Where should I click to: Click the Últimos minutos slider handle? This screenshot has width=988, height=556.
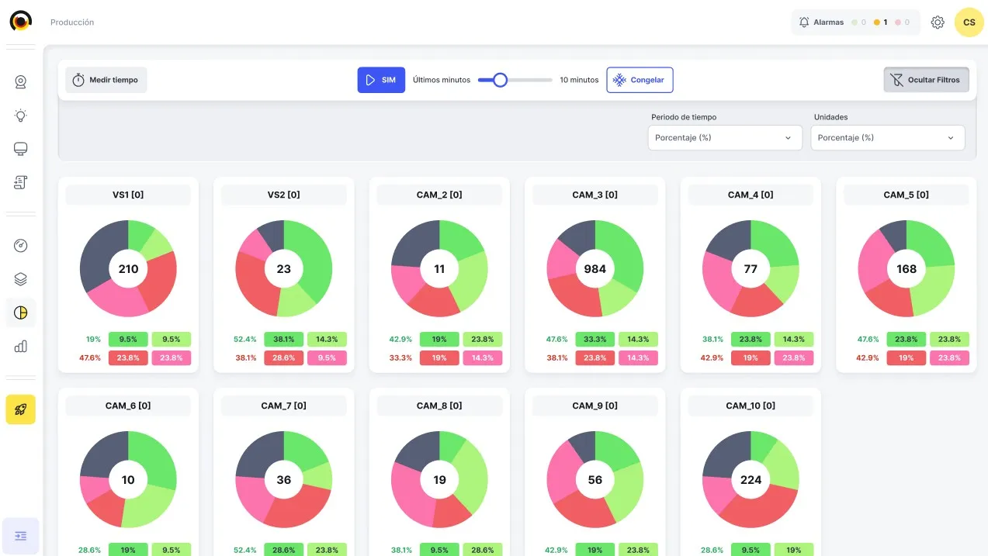(x=501, y=80)
